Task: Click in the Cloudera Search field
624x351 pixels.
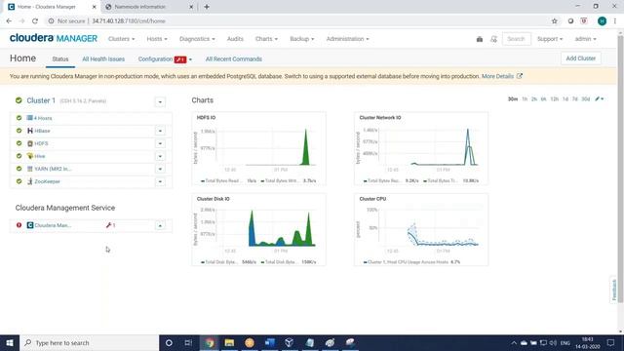Action: click(x=516, y=39)
